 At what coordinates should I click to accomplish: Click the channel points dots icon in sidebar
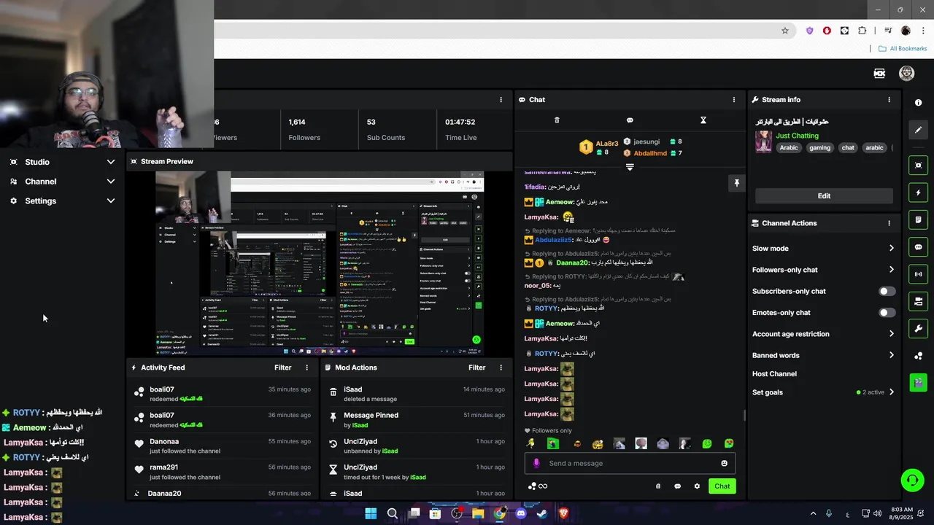(919, 356)
